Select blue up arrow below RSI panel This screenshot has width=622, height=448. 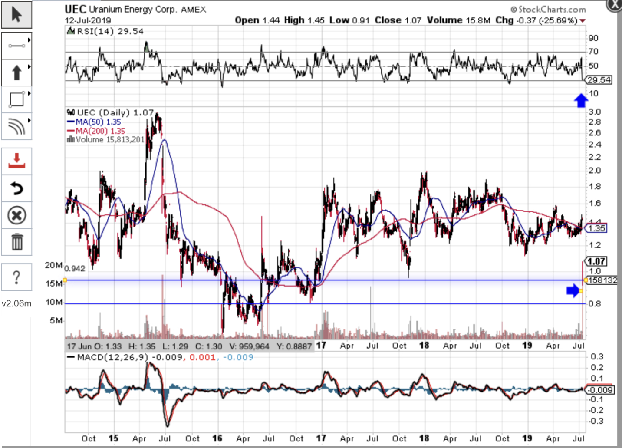pyautogui.click(x=581, y=100)
